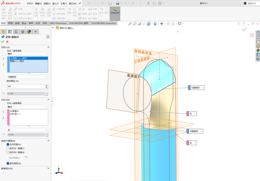Select 3D草图25 in direction 2 list
This screenshot has height=181, width=260.
tap(29, 111)
